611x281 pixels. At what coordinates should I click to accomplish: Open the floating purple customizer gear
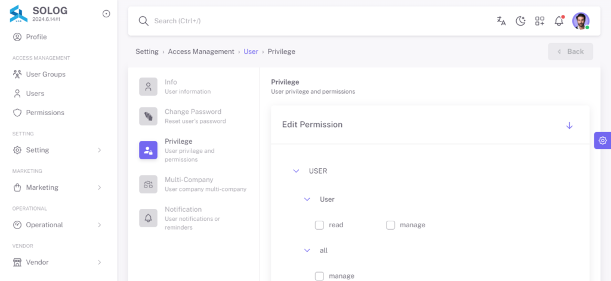click(603, 140)
